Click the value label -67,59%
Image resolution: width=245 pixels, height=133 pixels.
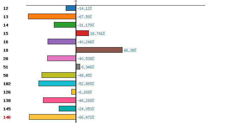[84, 17]
